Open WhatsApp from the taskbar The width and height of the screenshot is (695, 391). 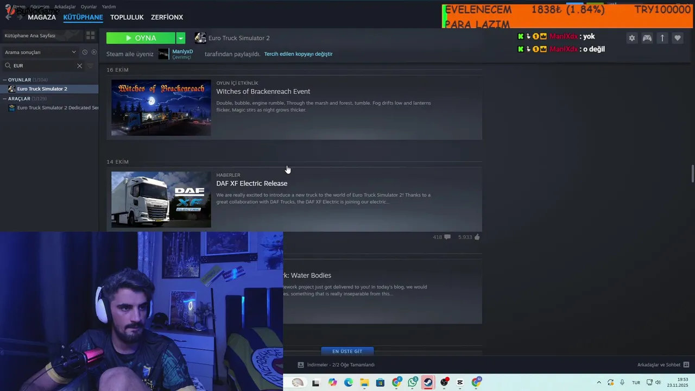tap(413, 382)
